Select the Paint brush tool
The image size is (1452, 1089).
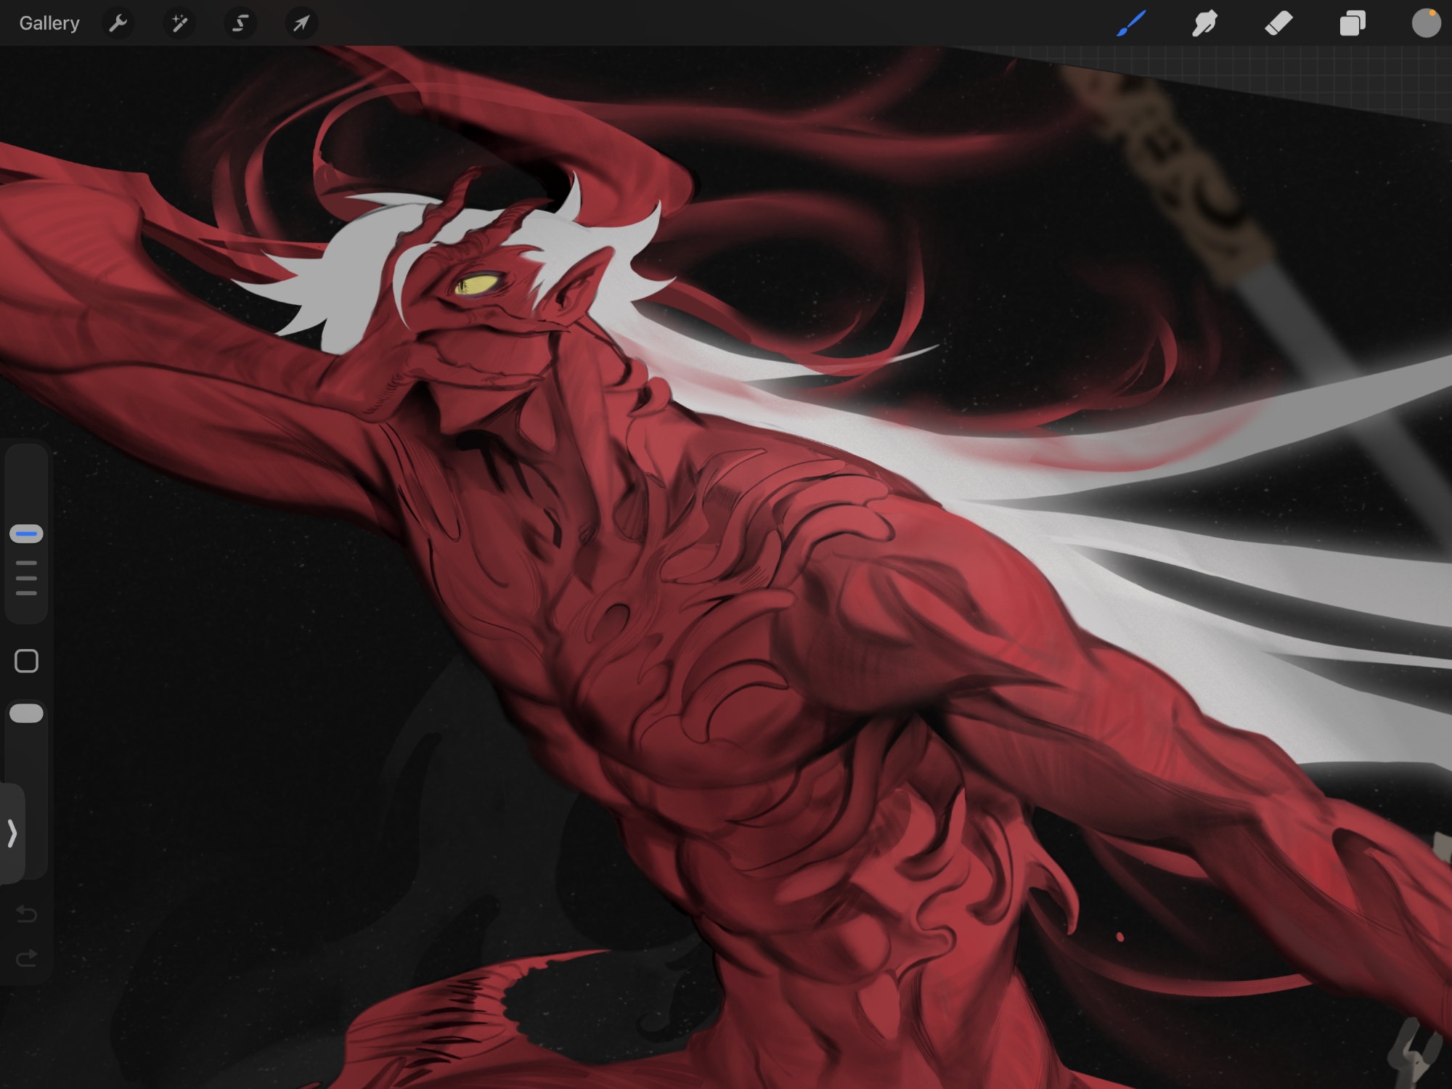coord(1131,23)
